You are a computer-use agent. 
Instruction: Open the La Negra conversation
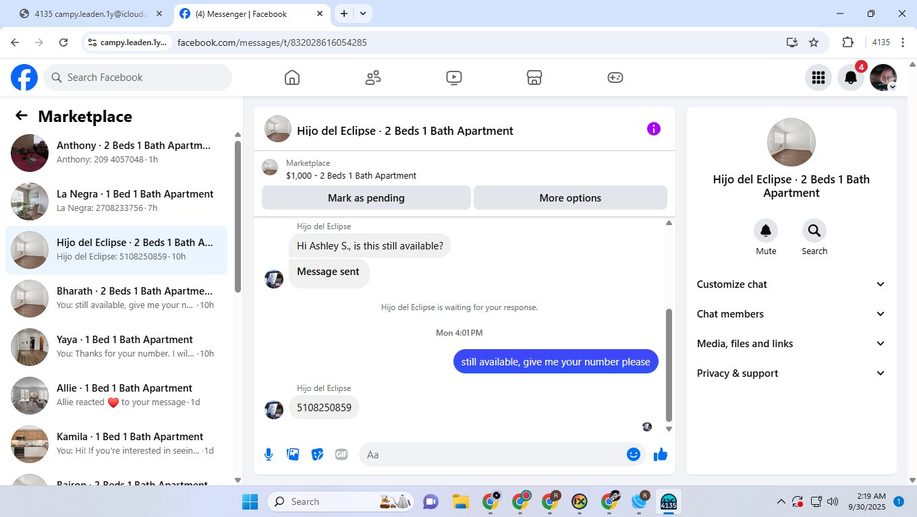116,202
